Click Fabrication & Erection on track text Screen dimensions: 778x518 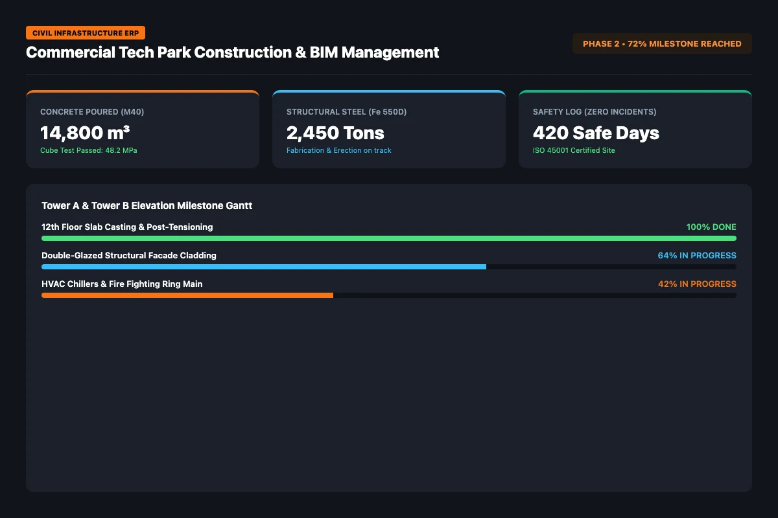click(x=339, y=150)
